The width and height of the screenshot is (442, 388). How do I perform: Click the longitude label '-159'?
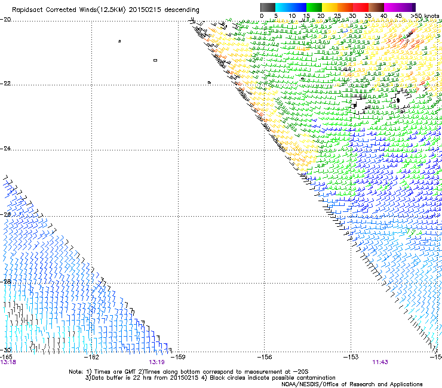[x=178, y=357]
